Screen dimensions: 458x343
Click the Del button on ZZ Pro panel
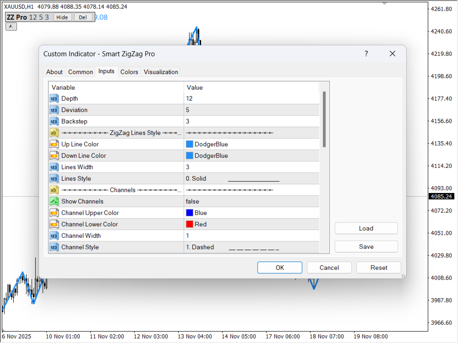pos(83,17)
